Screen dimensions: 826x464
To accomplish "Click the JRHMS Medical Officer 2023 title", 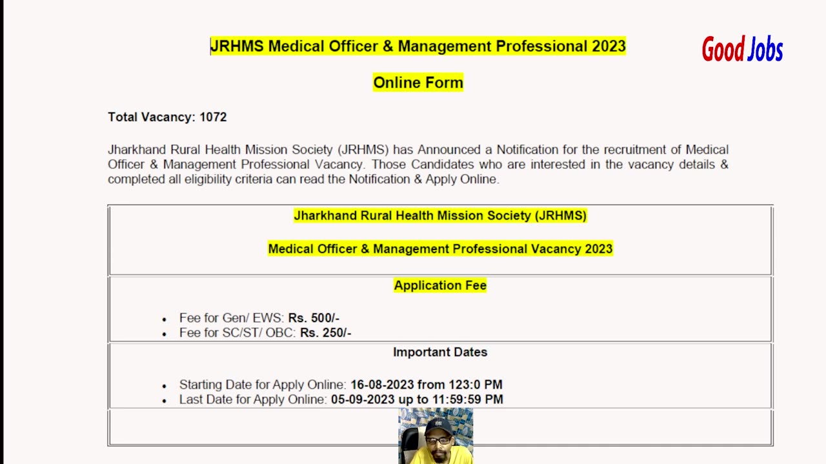I will pos(418,46).
